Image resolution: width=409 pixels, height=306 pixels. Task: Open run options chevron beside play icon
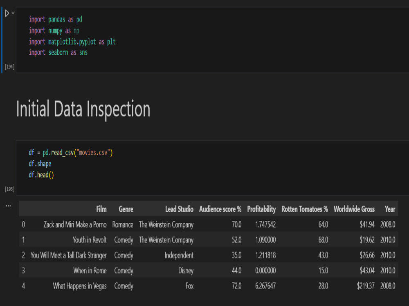point(13,13)
